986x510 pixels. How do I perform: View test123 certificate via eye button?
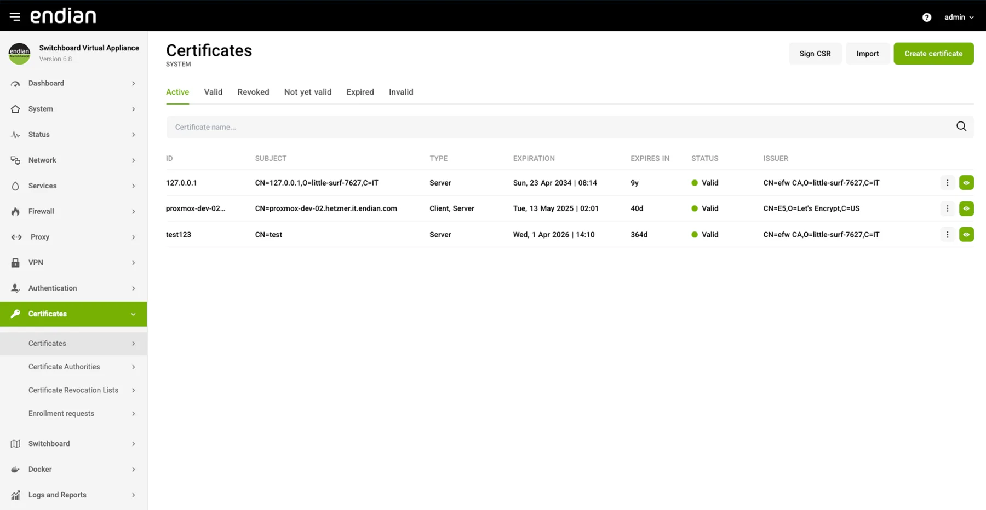coord(966,235)
